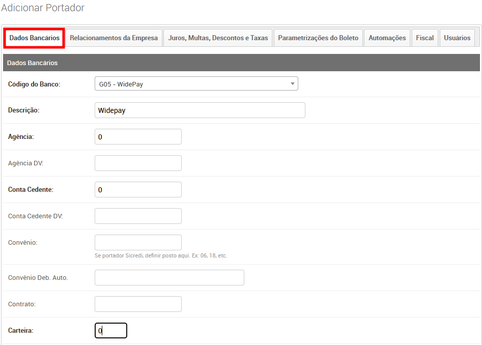Click the Sicredi hint text under Convênio

coord(160,255)
